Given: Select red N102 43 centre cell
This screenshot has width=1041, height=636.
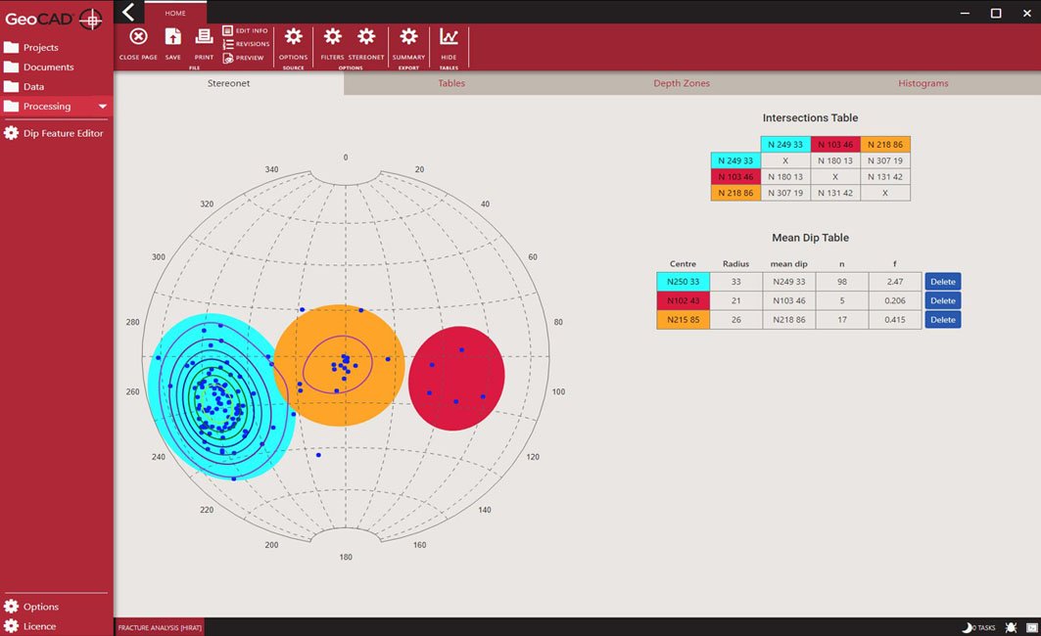Looking at the screenshot, I should (684, 300).
